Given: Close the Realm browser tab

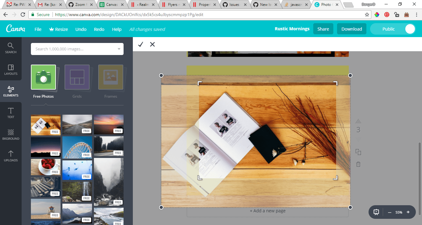Looking at the screenshot, I should coord(153,5).
